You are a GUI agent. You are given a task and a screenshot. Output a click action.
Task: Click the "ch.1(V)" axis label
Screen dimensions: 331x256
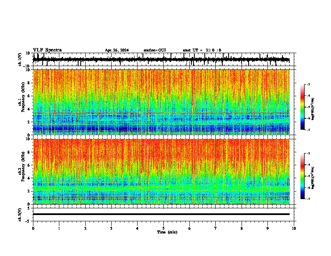tap(20, 59)
